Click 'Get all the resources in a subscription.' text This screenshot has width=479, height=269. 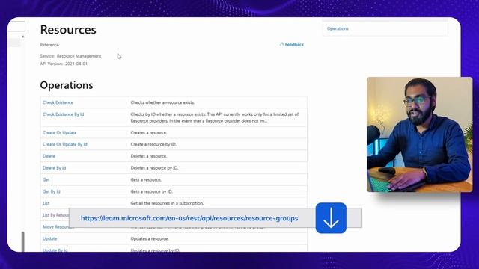point(167,203)
